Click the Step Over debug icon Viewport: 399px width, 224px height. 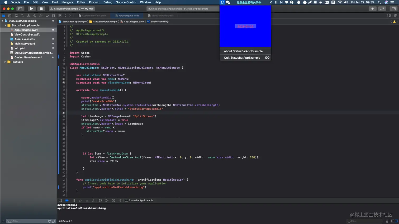(x=80, y=201)
